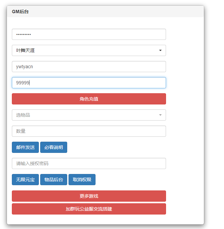
Task: Open the 物品后台 button
Action: [54, 180]
